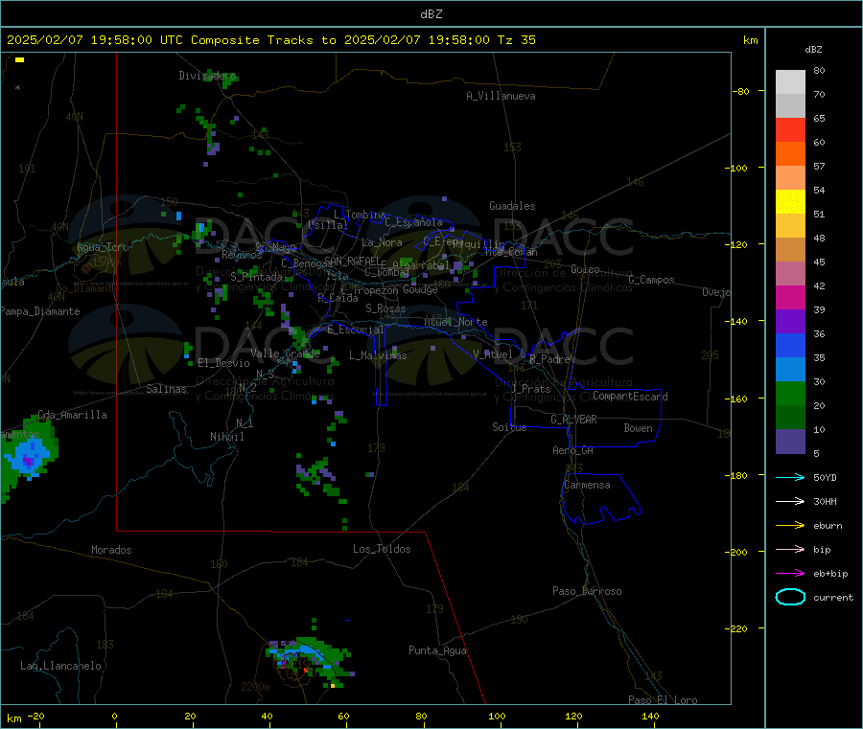Click the '-80' tick on the right axis
The width and height of the screenshot is (863, 729).
point(741,91)
